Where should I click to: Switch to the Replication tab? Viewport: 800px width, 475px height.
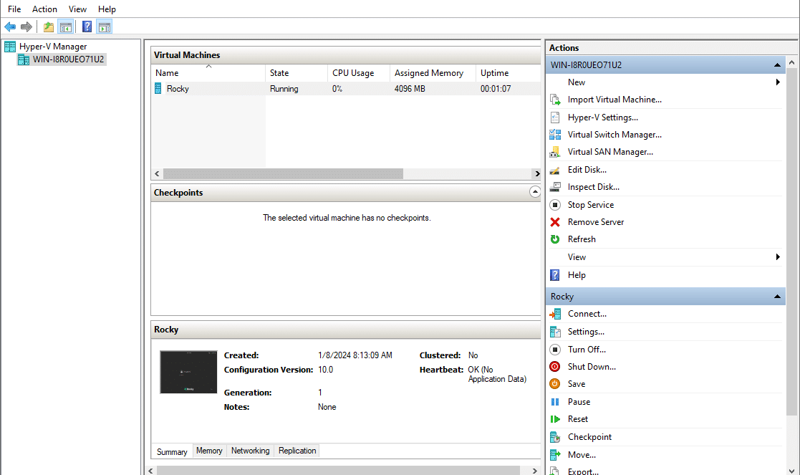(x=297, y=451)
